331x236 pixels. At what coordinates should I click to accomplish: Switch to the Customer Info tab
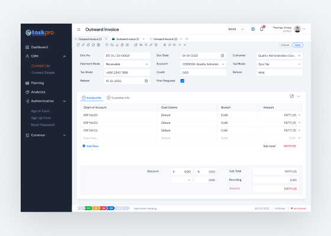coord(118,98)
